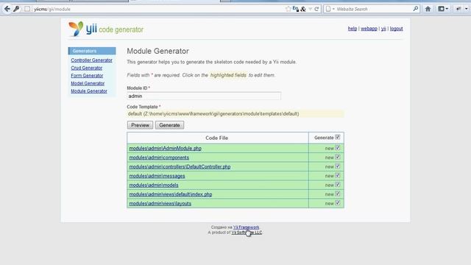Open the address bar history dropdown arrow
This screenshot has width=471, height=265.
tap(311, 9)
